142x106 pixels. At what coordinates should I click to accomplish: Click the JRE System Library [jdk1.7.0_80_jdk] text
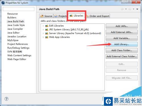[x=69, y=29]
